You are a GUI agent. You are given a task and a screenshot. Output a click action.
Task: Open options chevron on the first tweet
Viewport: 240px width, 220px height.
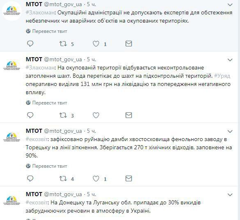coord(230,5)
